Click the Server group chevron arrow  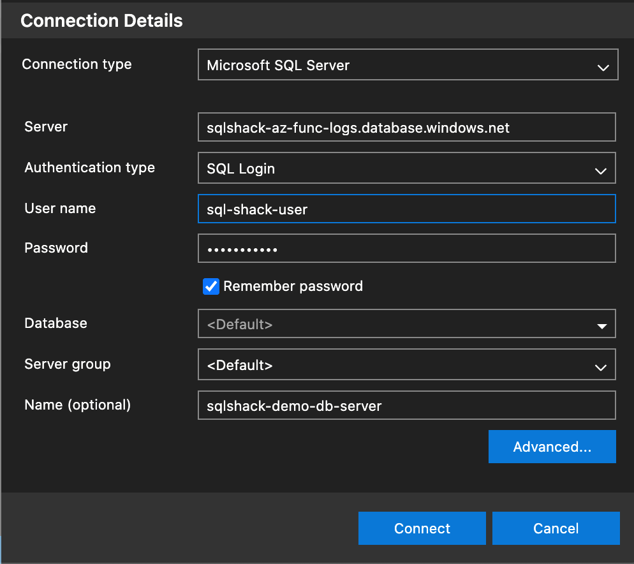tap(600, 367)
